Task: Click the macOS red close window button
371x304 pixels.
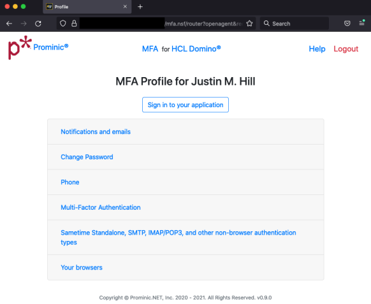Action: pyautogui.click(x=7, y=6)
